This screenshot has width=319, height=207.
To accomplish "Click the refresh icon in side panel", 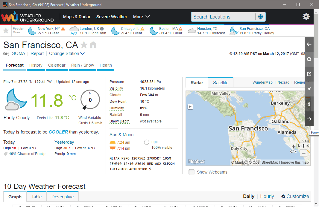I will pyautogui.click(x=309, y=59).
